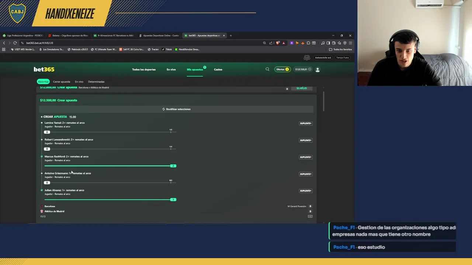Open the Tracker bookmark
Viewport: 472px width, 265px height.
tap(153, 49)
